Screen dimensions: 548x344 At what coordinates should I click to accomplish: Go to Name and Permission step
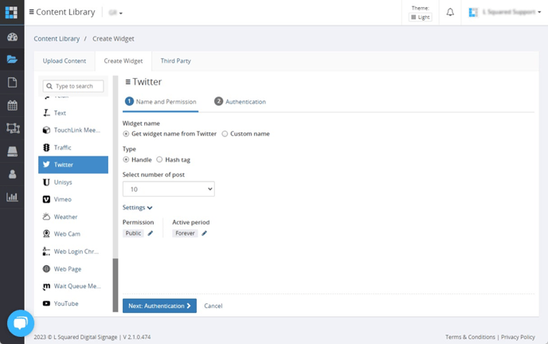(160, 102)
